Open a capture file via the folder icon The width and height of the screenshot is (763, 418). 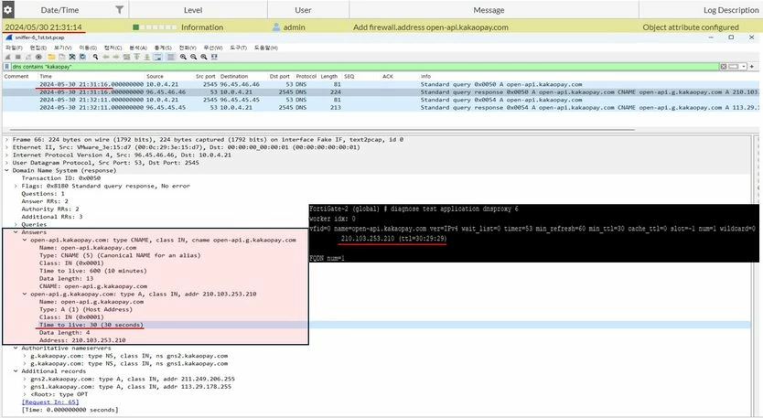(x=51, y=57)
